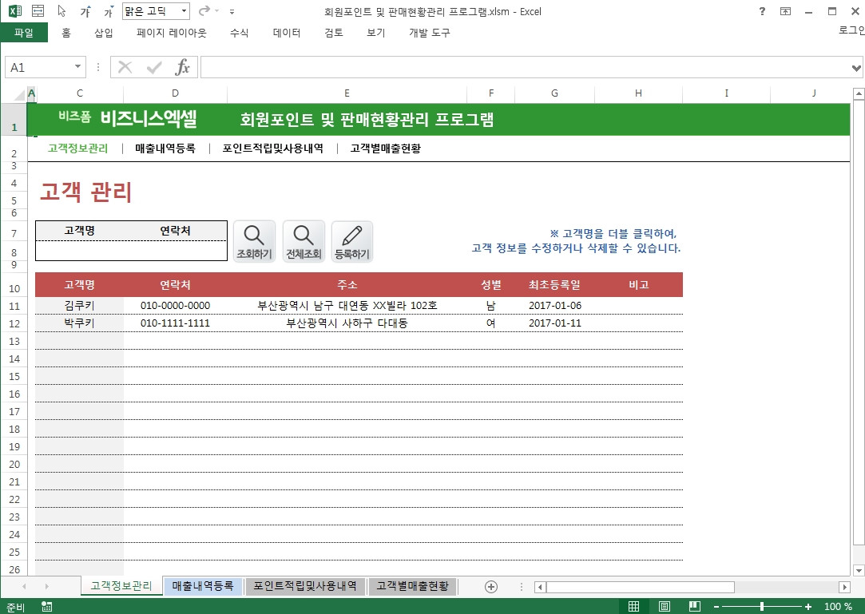Open the 개발 도구 ribbon tab
Image resolution: width=865 pixels, height=614 pixels.
coord(429,33)
